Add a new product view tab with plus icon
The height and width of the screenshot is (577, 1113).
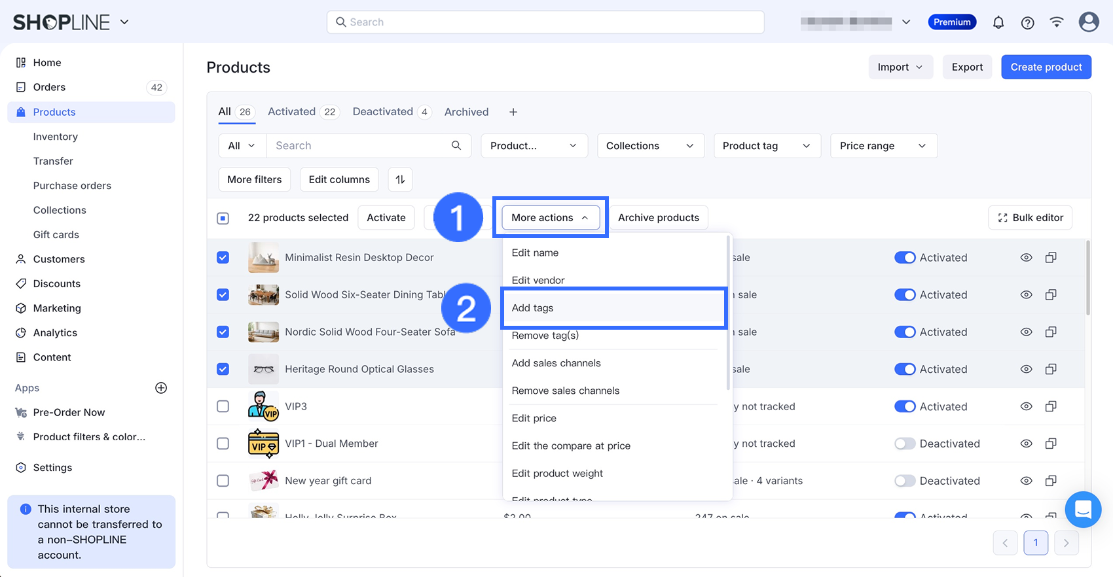[x=513, y=112]
